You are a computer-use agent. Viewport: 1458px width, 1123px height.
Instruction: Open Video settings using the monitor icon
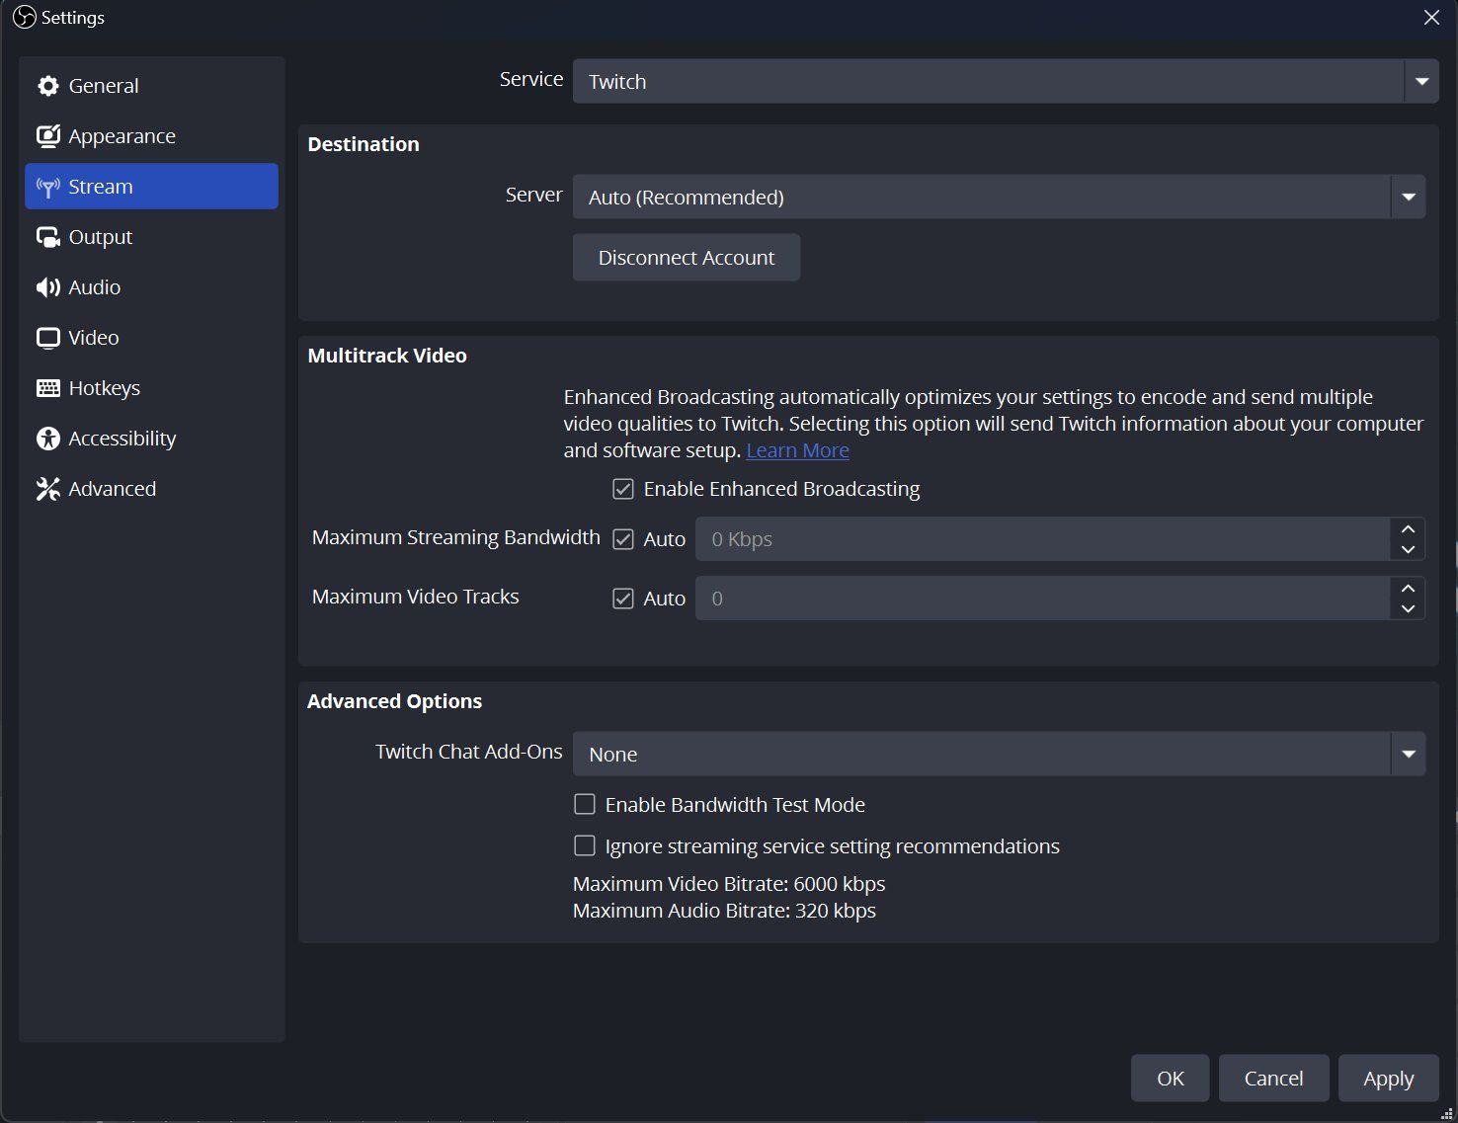point(47,337)
